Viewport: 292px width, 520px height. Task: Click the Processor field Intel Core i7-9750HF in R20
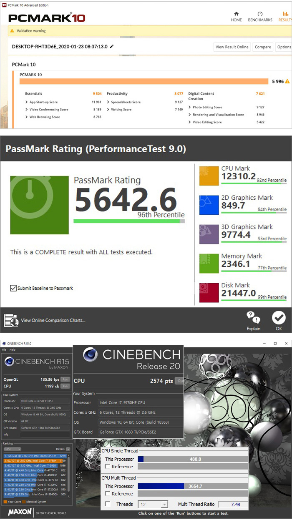point(140,403)
